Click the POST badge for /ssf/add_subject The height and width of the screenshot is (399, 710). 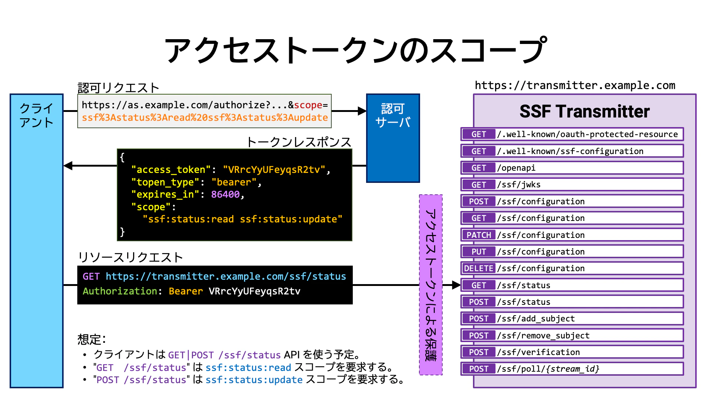point(479,318)
